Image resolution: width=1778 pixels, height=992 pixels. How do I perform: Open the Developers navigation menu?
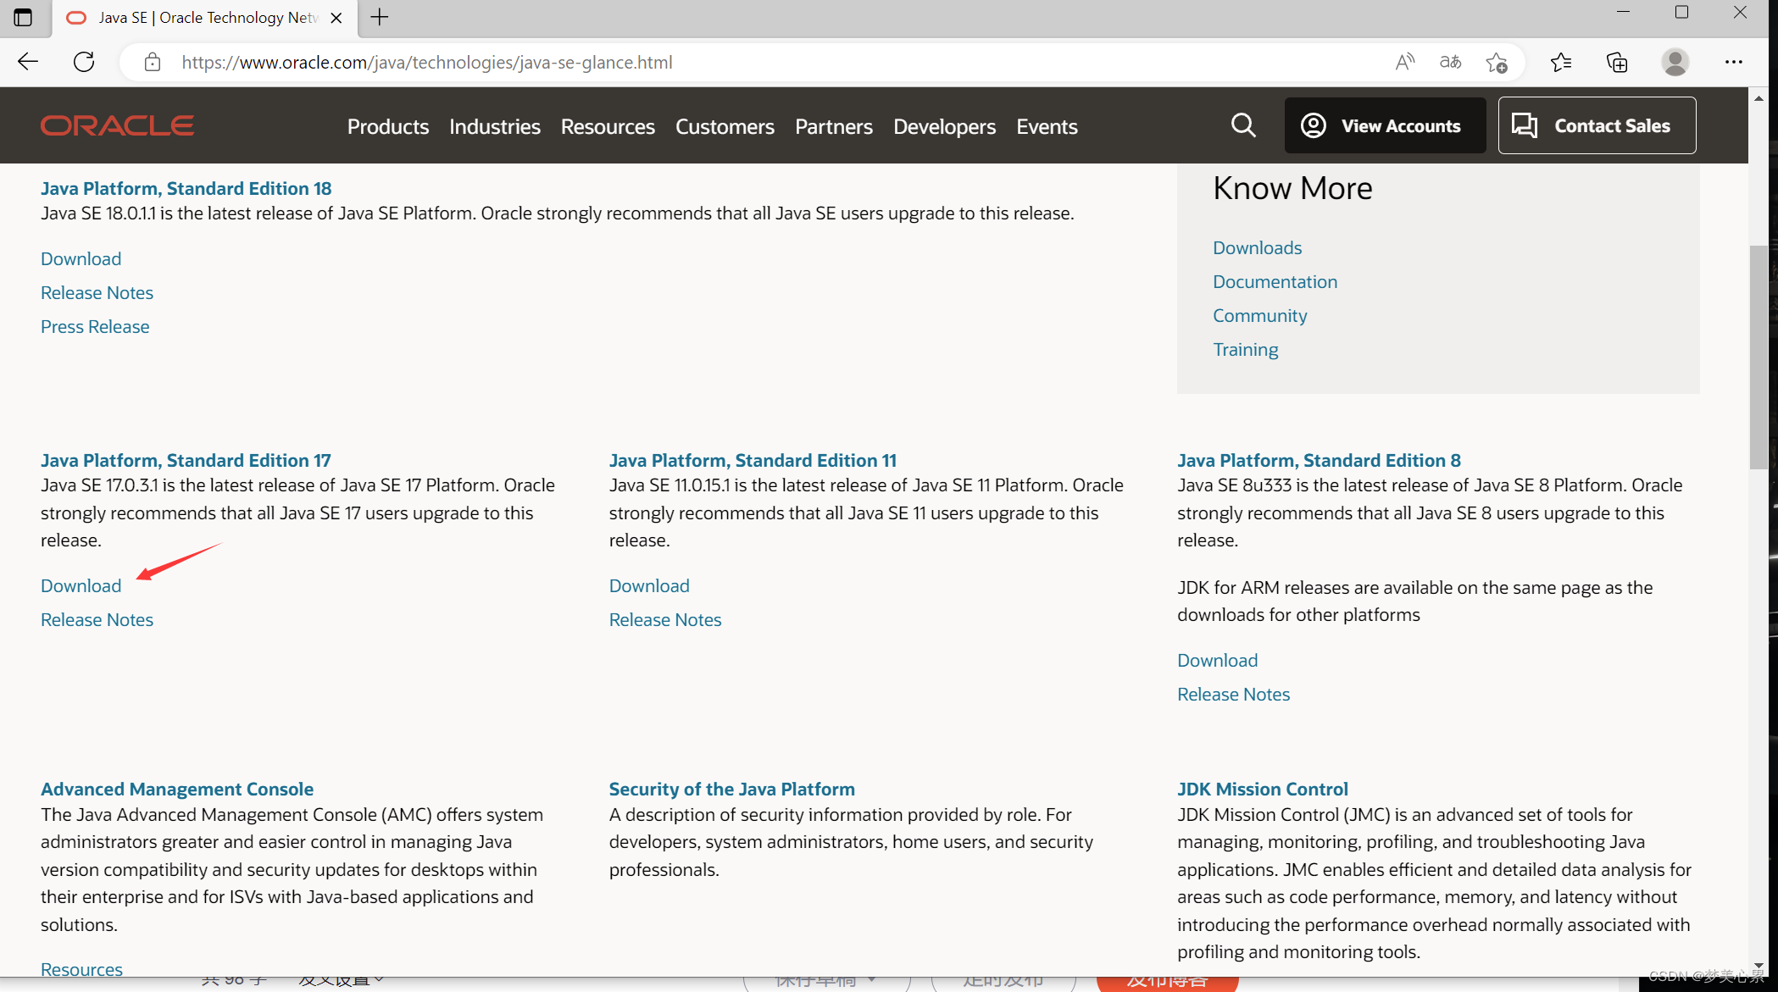(944, 126)
